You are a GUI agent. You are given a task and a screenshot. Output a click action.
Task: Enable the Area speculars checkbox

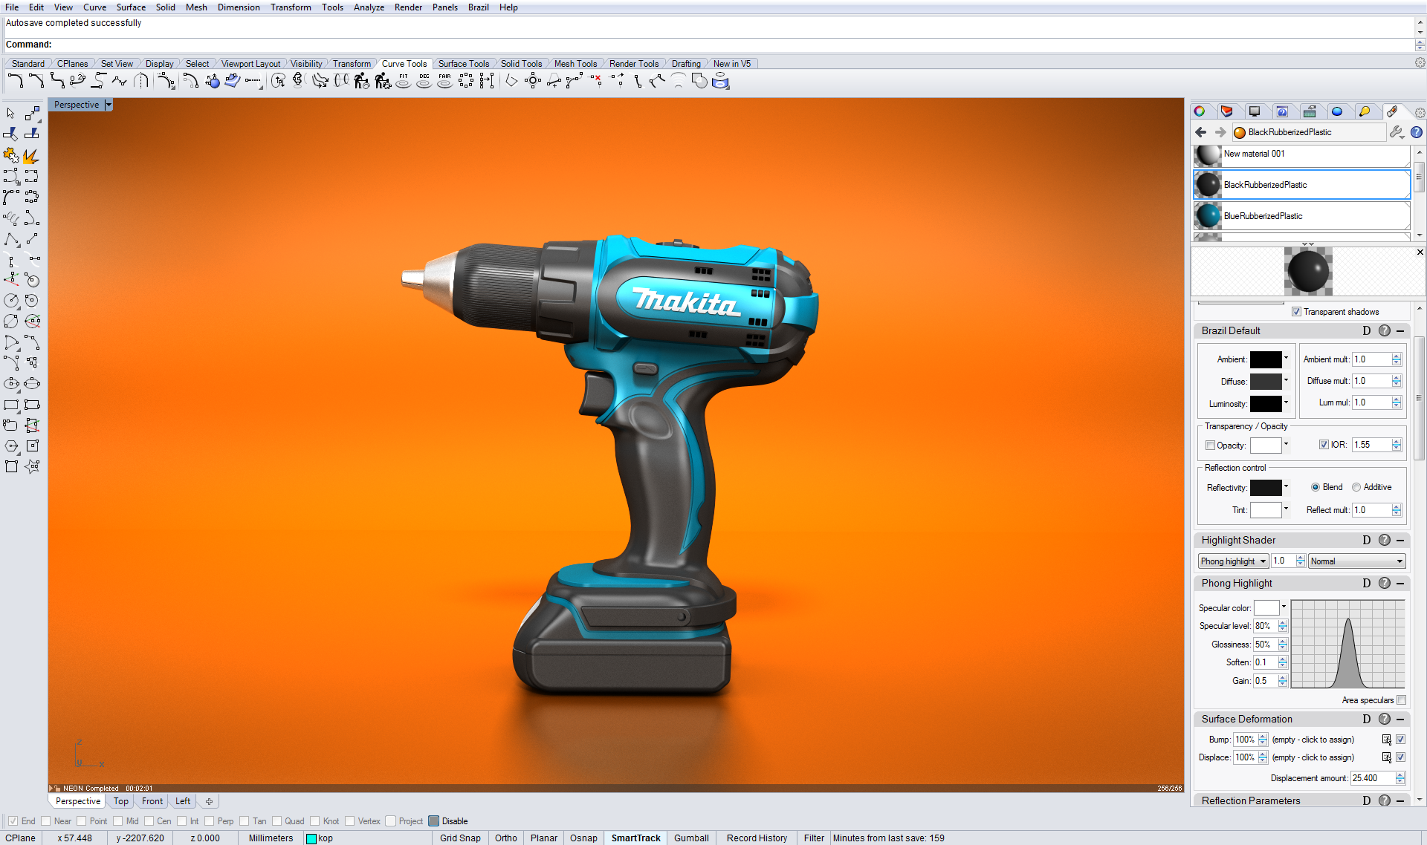[1402, 700]
